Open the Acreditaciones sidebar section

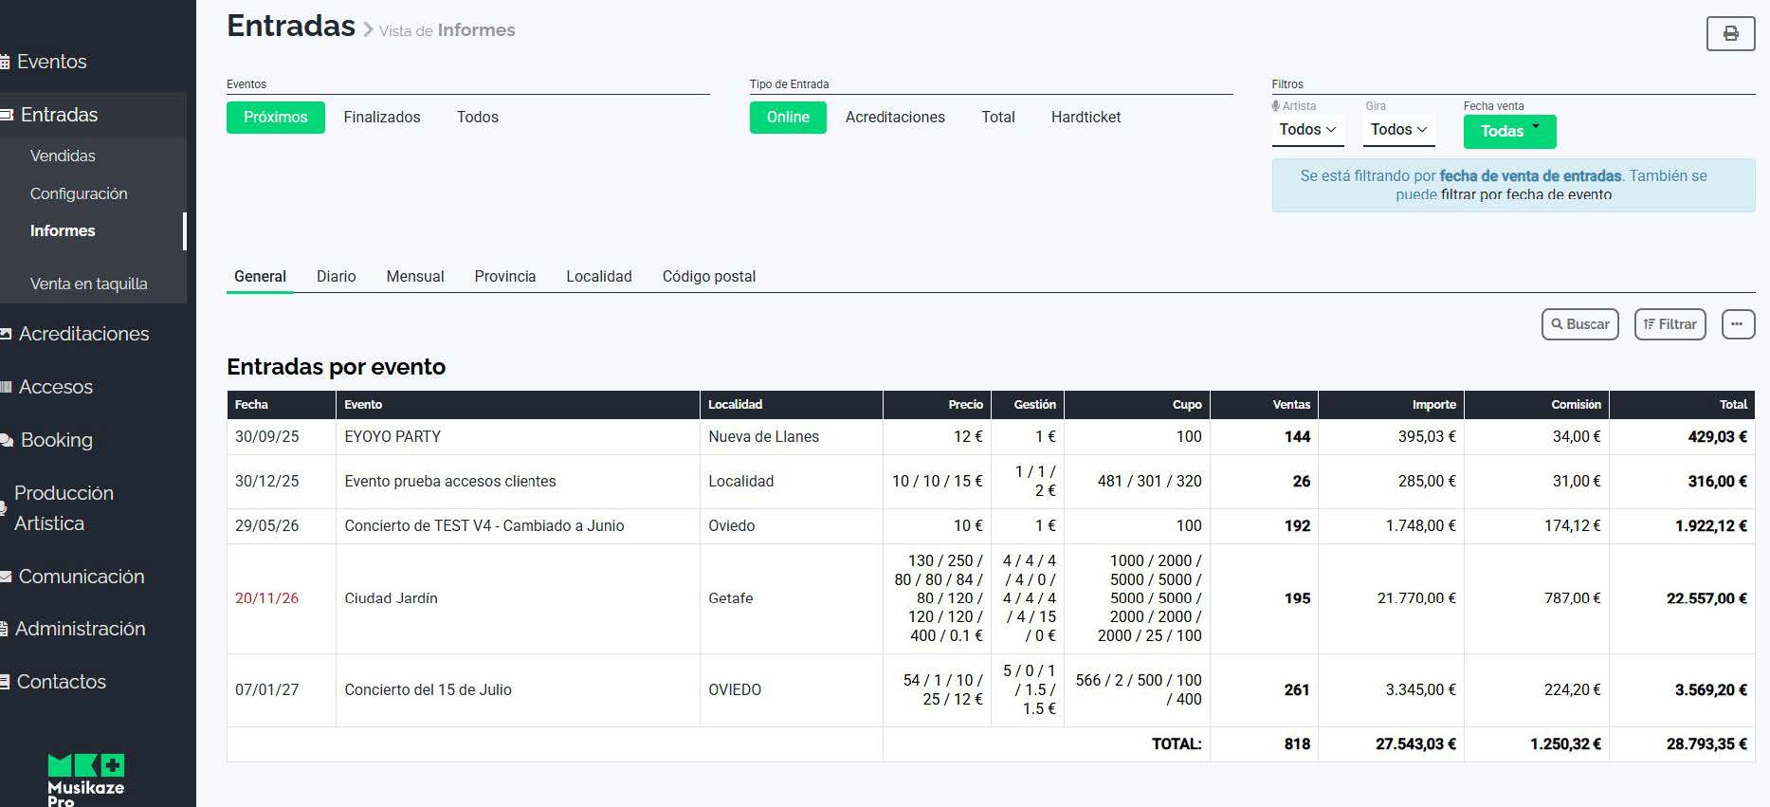[83, 334]
